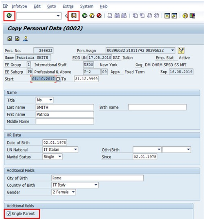Screen dimensions: 206x219
Task: Click the next record icon under title
Action: click(17, 39)
